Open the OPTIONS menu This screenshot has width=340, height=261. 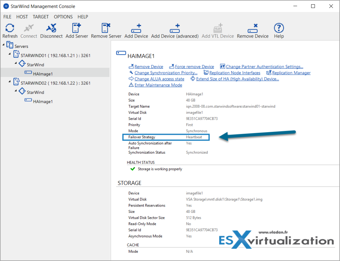click(x=63, y=17)
